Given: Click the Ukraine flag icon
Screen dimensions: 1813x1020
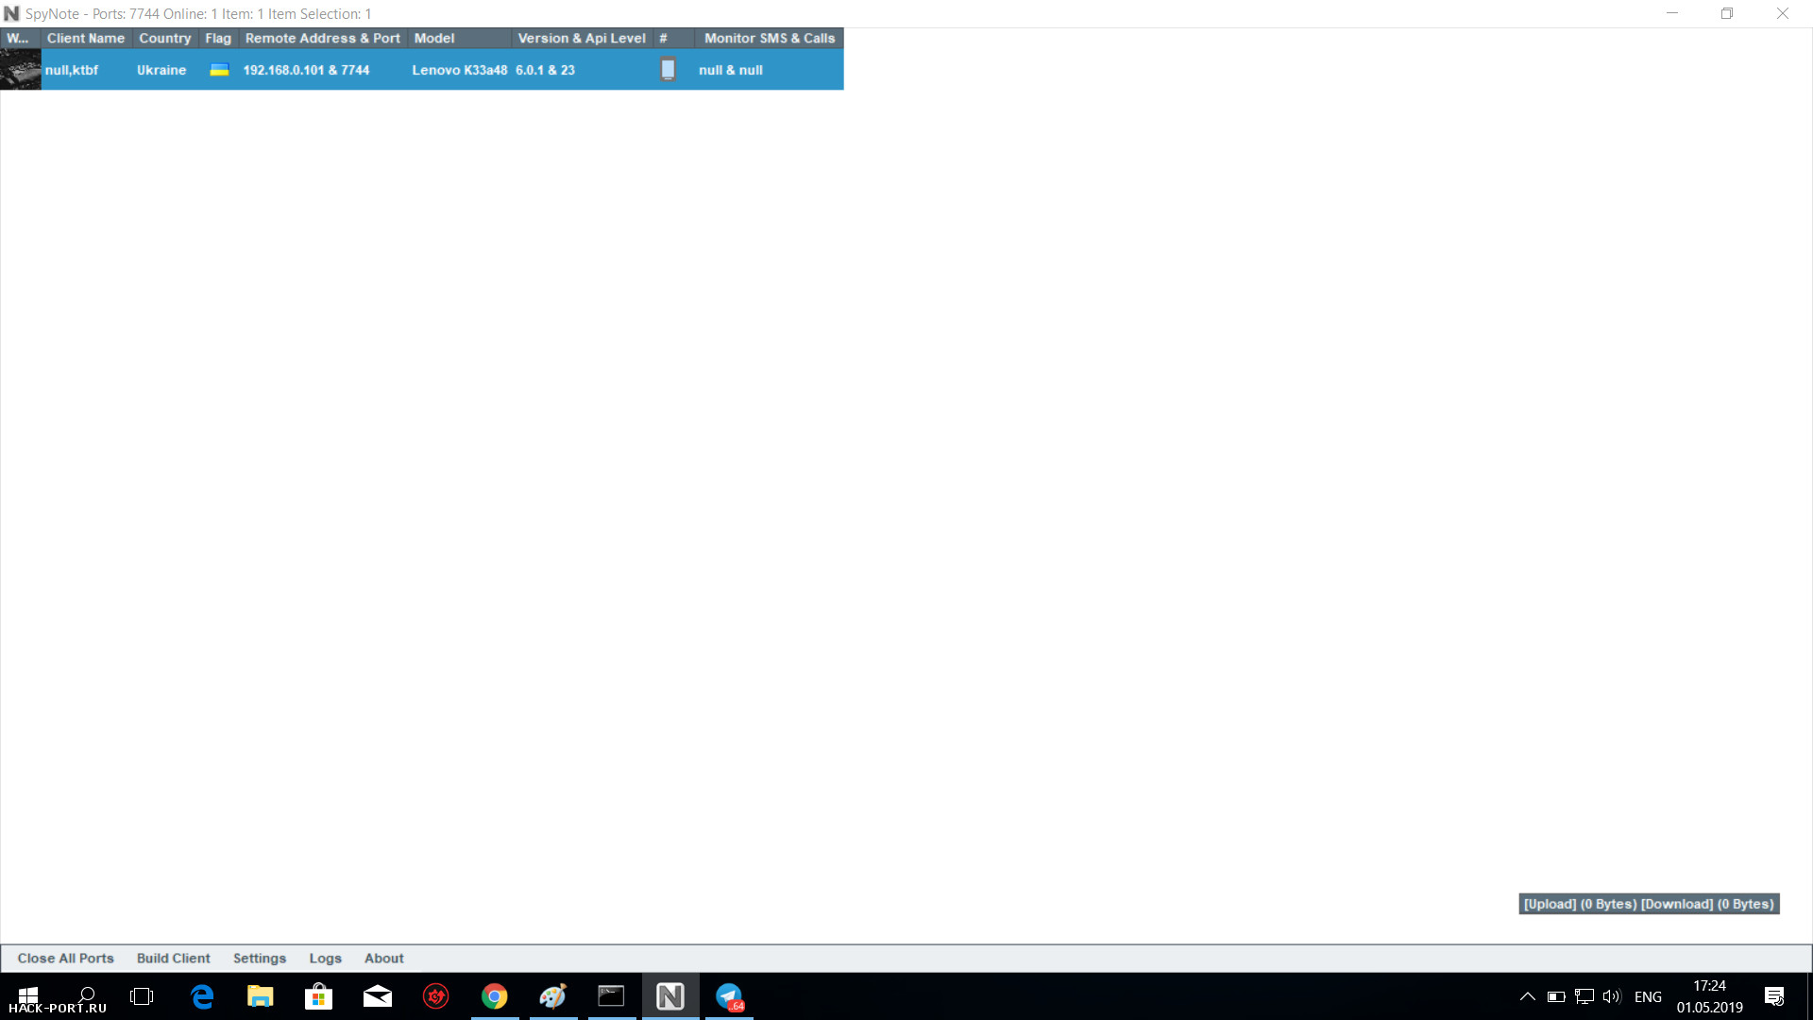Looking at the screenshot, I should click(219, 70).
